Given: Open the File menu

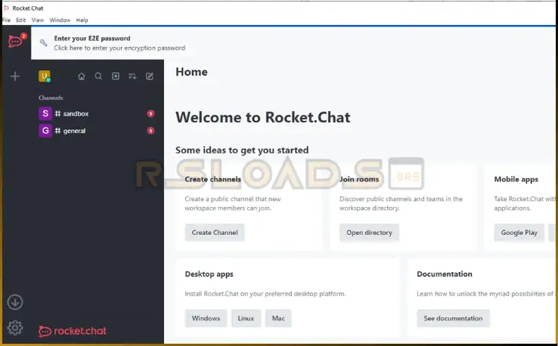Looking at the screenshot, I should [6, 20].
